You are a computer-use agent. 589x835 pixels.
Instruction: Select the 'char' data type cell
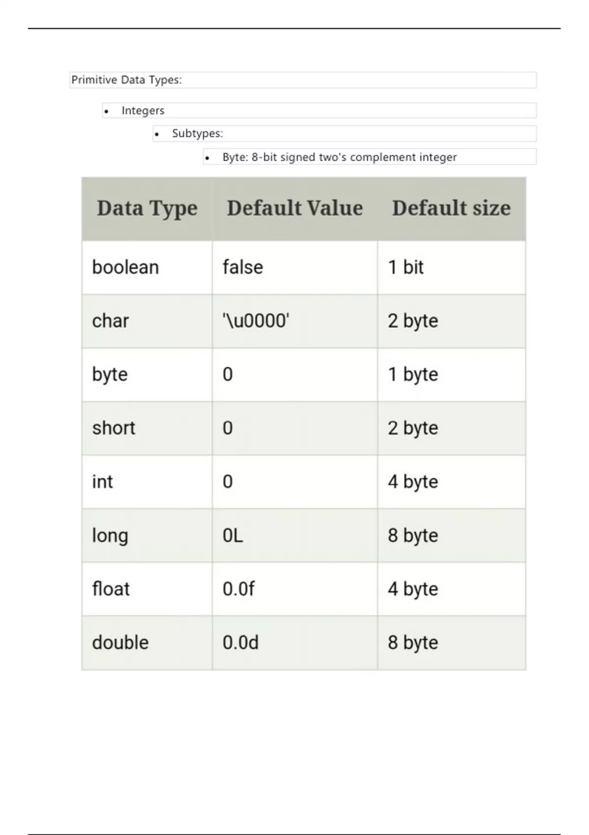110,321
